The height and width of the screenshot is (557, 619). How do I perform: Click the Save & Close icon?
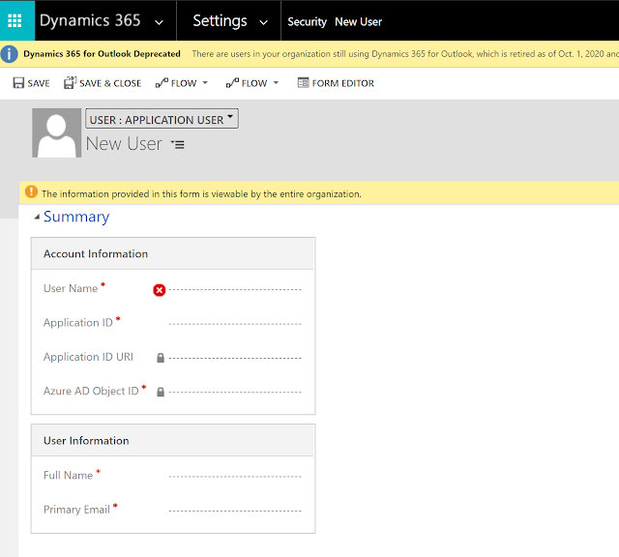[70, 82]
